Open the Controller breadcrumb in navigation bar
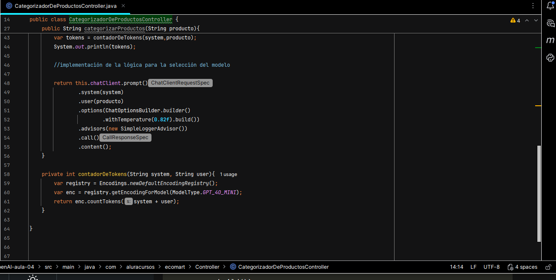 click(207, 267)
